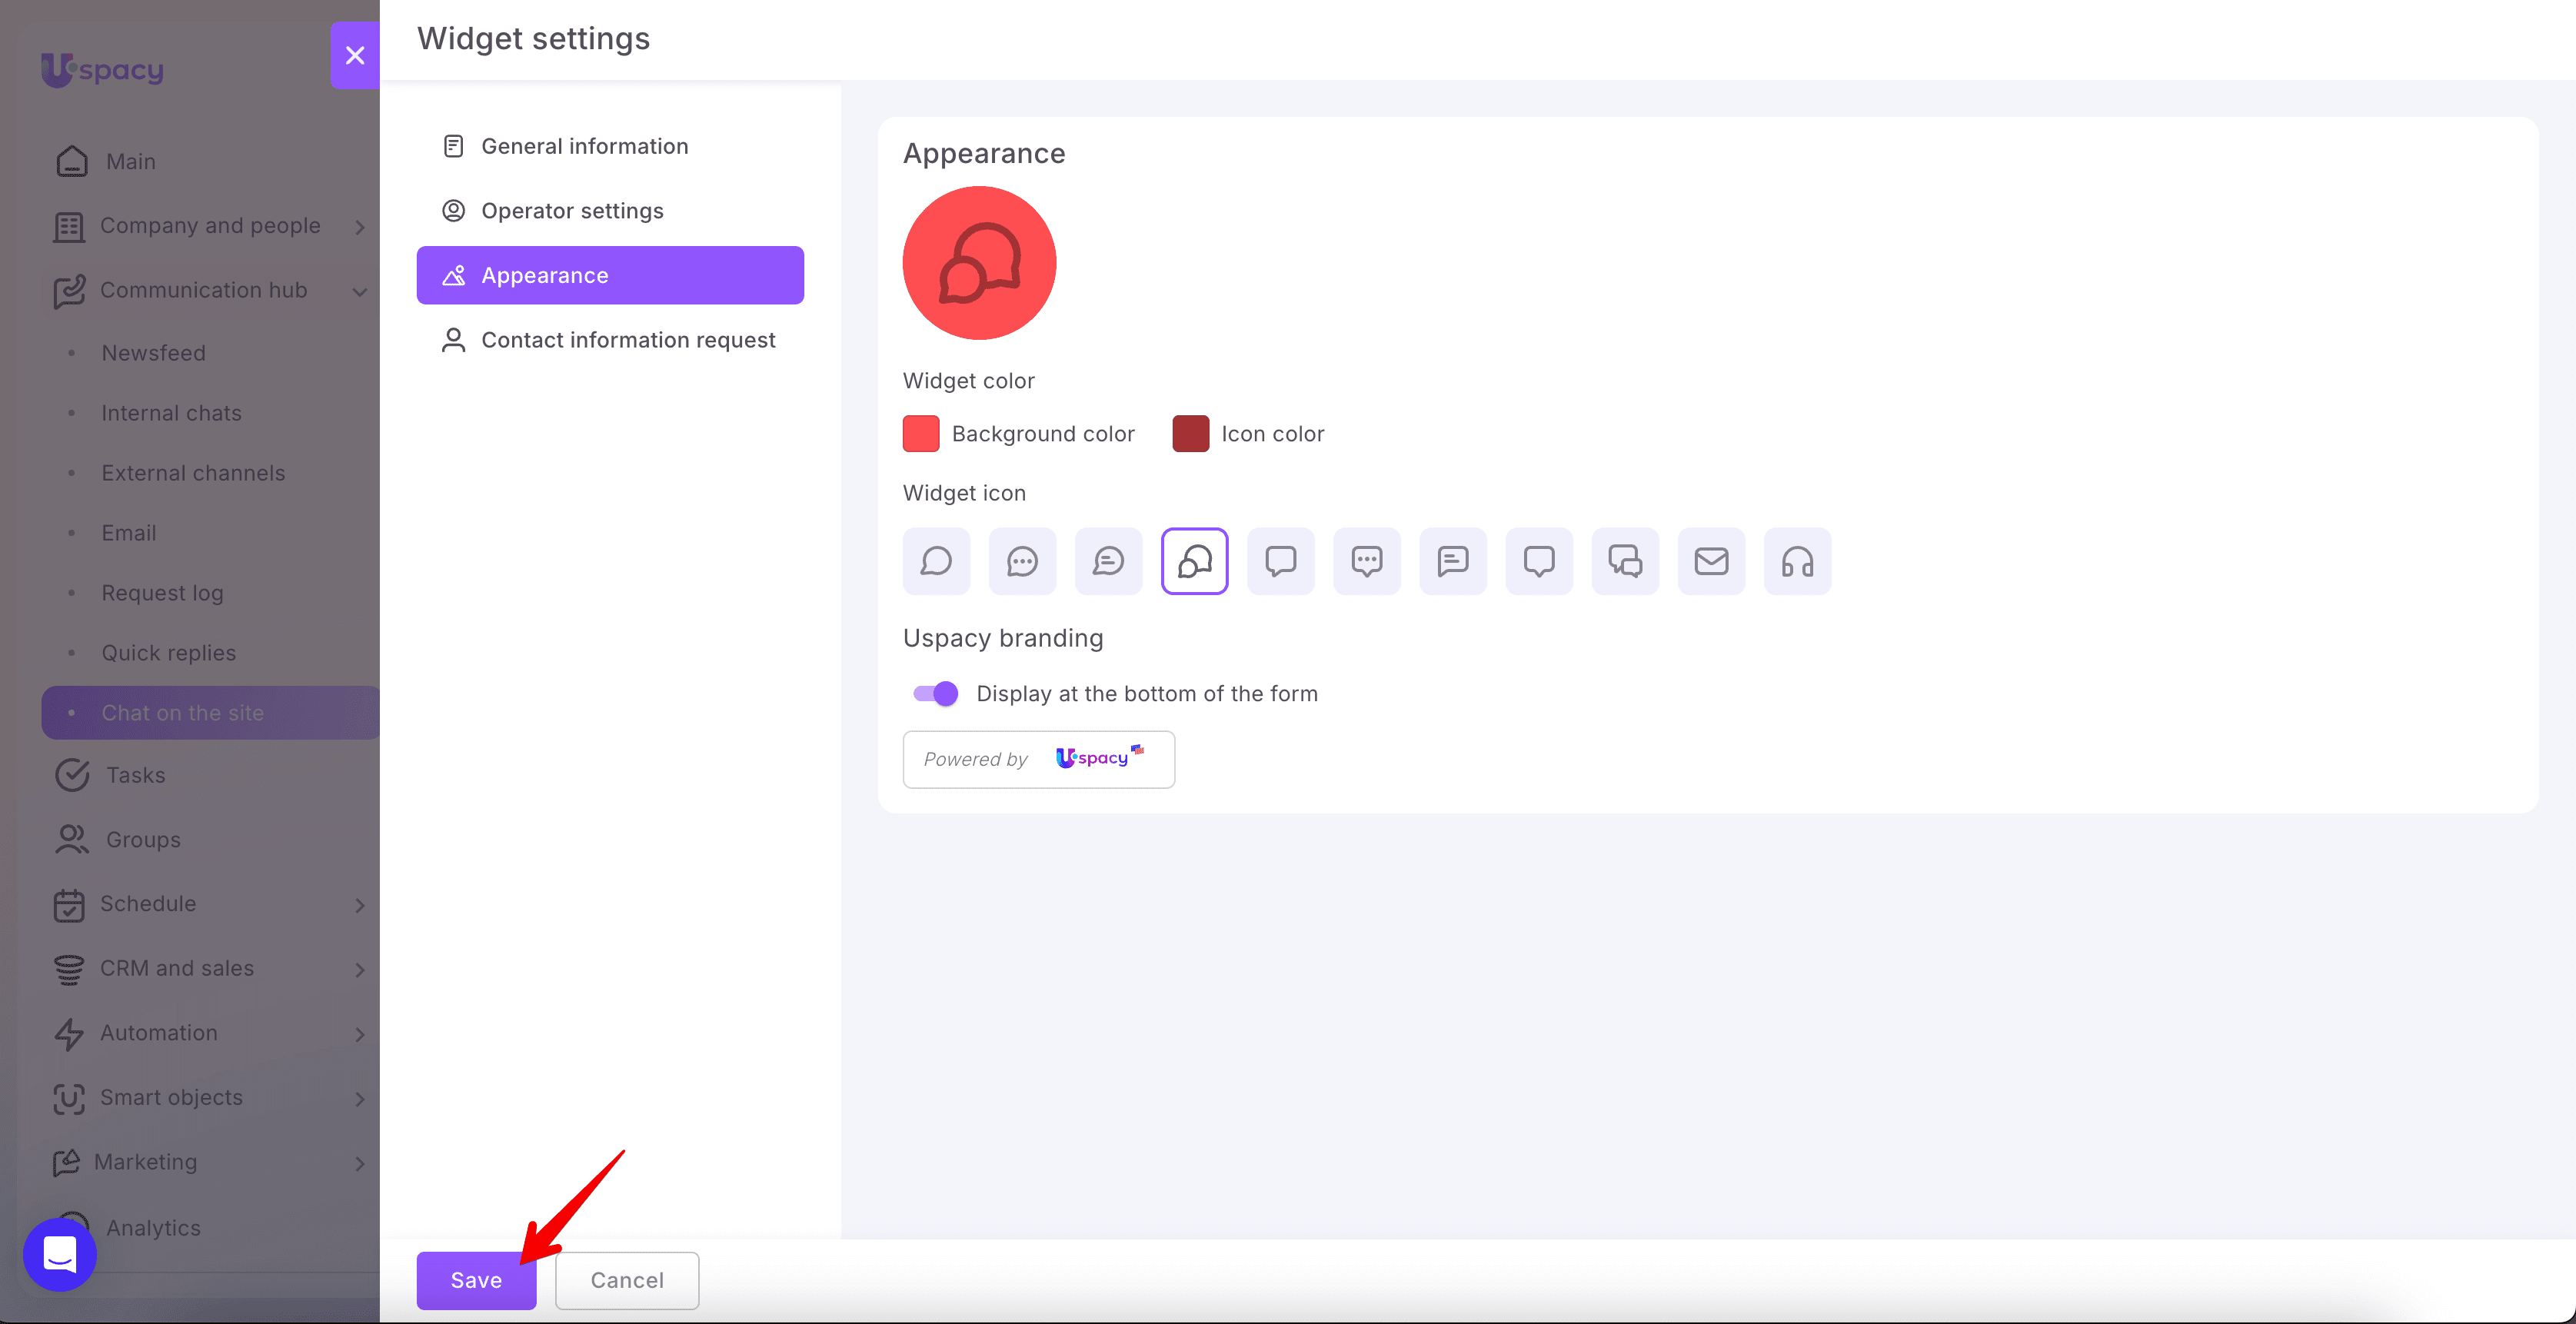The image size is (2576, 1324).
Task: Open Analytics in the sidebar
Action: (x=153, y=1228)
